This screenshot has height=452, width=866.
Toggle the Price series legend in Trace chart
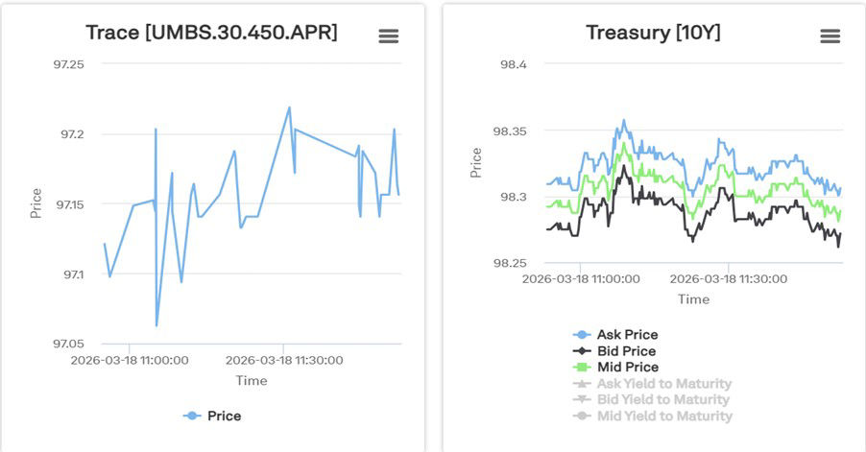(x=224, y=416)
